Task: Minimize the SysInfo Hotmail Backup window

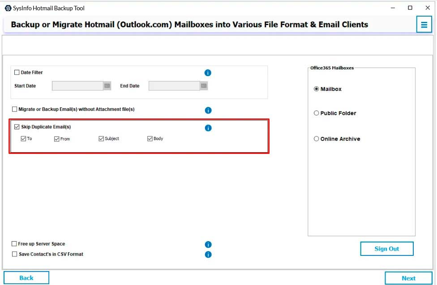Action: [x=393, y=8]
